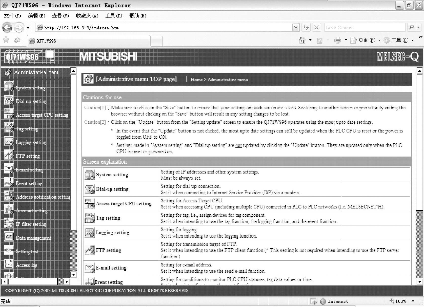Click the Access target CPU setting sidebar icon

point(9,114)
